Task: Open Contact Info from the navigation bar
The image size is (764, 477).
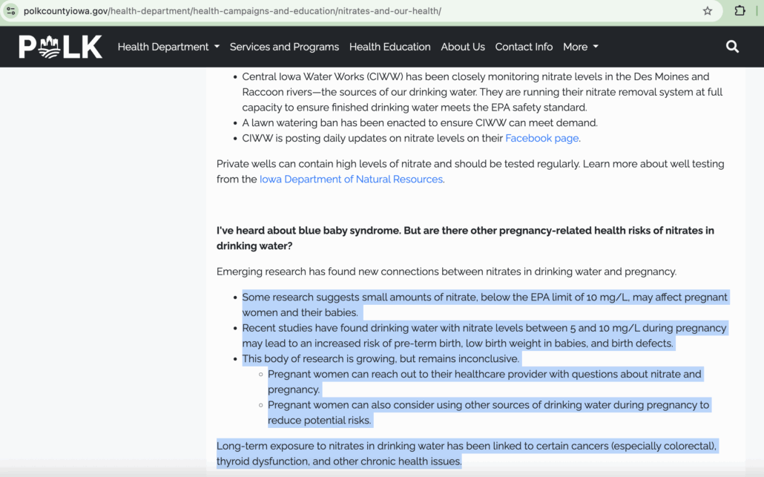Action: coord(524,47)
